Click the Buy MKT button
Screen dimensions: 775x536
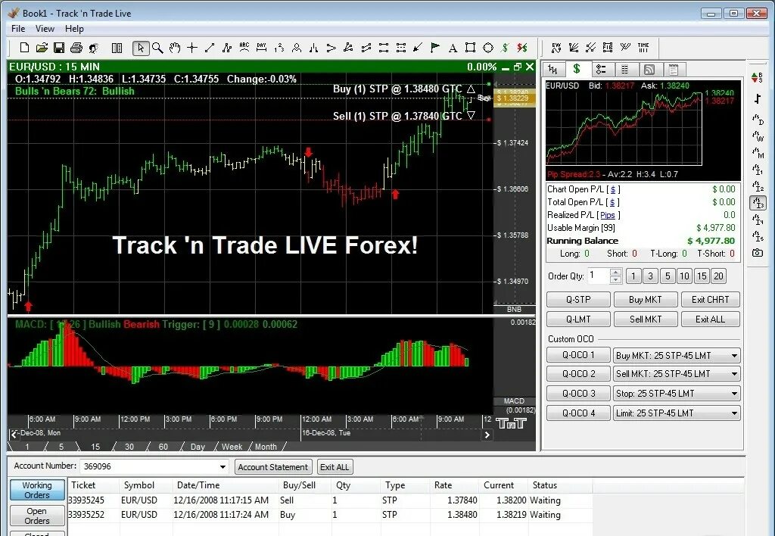pos(645,300)
